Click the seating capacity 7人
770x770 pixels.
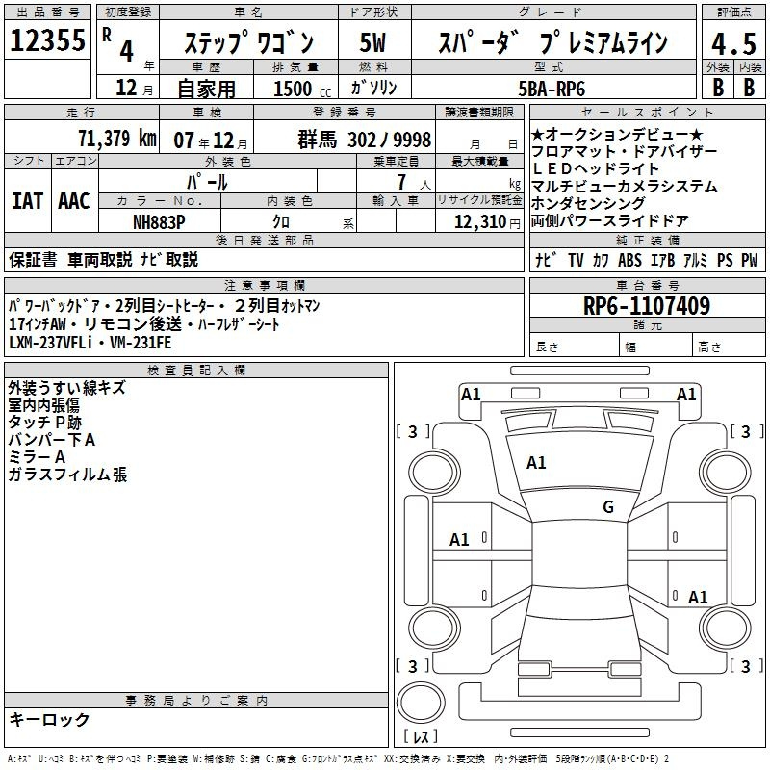[414, 182]
